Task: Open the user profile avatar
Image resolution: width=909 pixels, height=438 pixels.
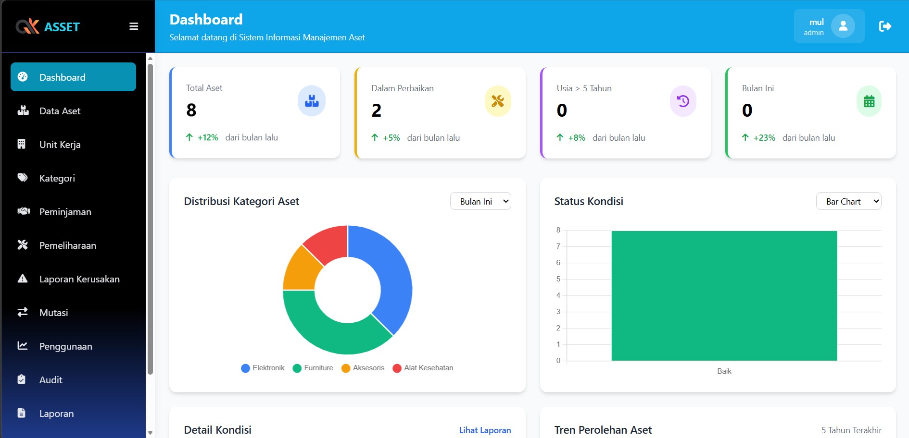Action: click(843, 26)
